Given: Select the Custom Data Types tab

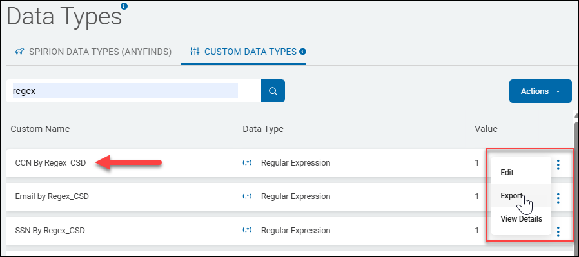Looking at the screenshot, I should point(244,52).
